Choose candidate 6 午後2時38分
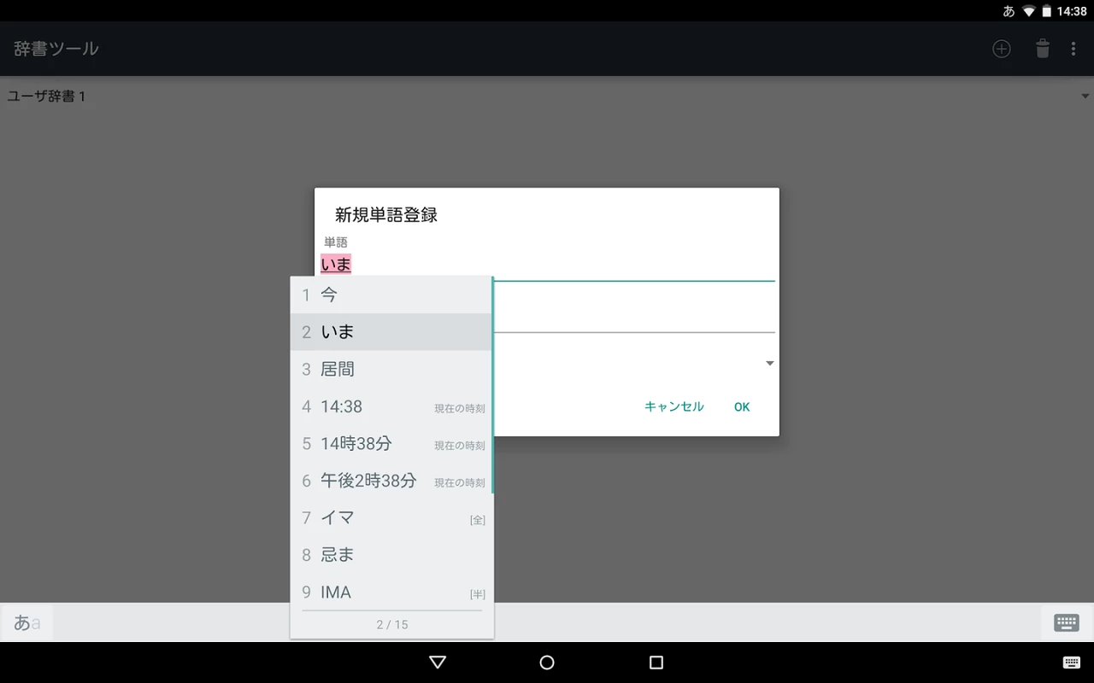 coord(391,481)
